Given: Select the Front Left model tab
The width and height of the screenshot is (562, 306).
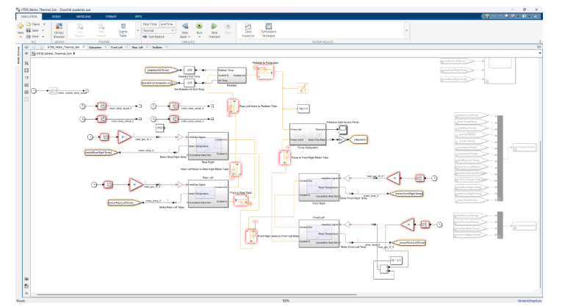Looking at the screenshot, I should click(x=117, y=47).
